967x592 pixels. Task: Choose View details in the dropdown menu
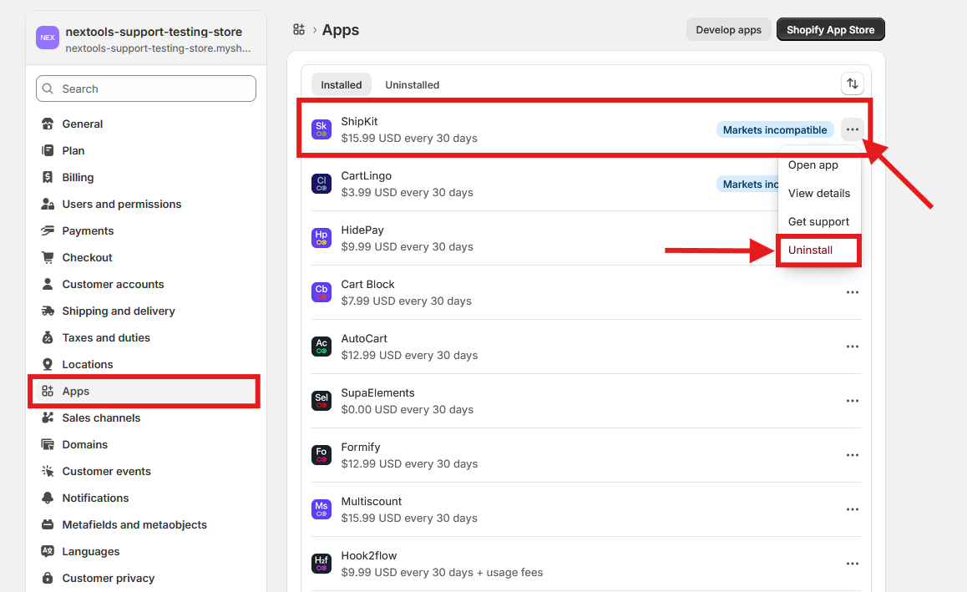(818, 193)
